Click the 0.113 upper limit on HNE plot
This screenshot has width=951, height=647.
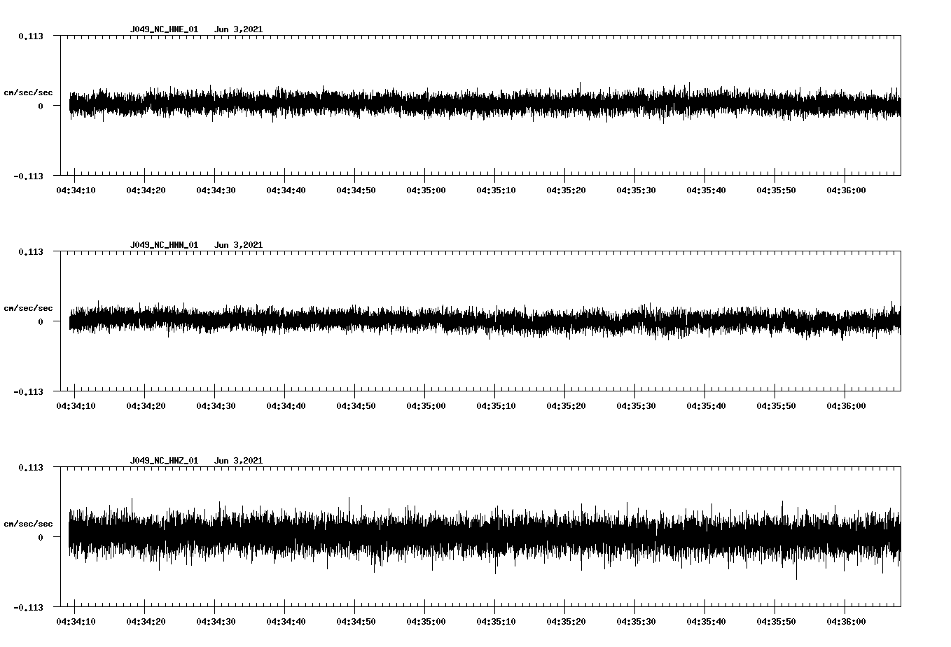pos(31,36)
